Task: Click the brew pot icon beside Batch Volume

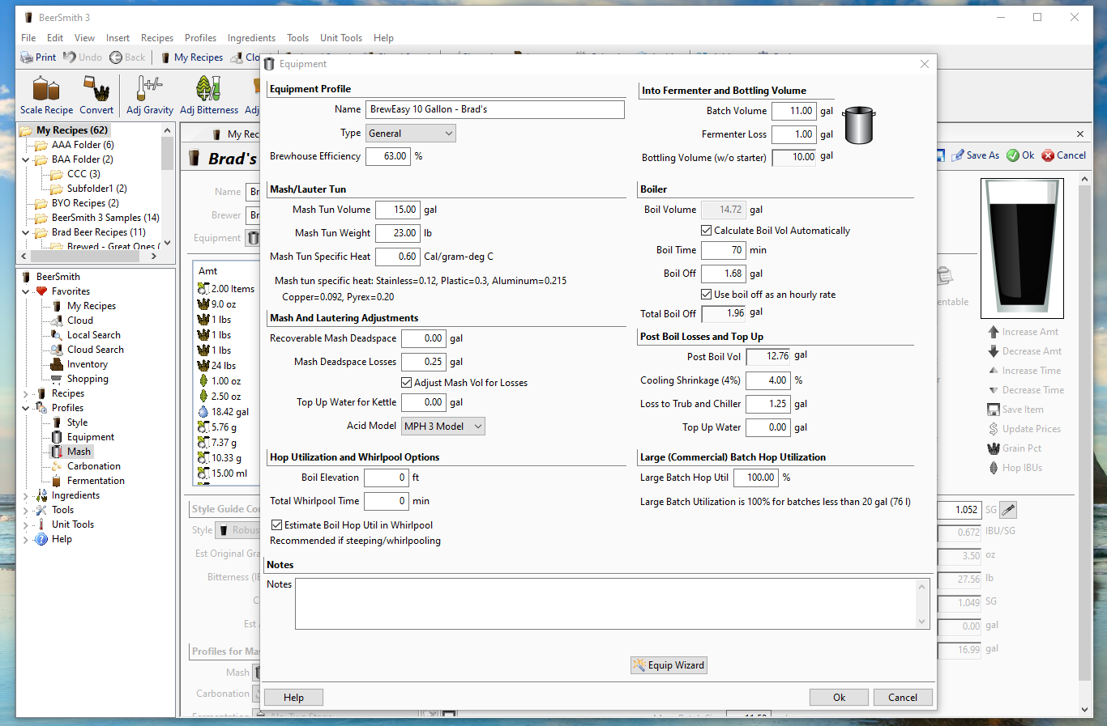Action: (x=859, y=125)
